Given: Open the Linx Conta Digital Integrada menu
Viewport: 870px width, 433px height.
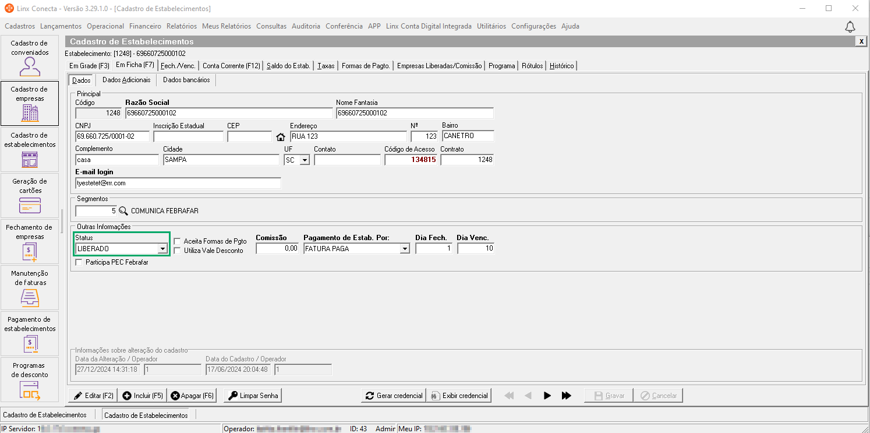Looking at the screenshot, I should pos(429,26).
